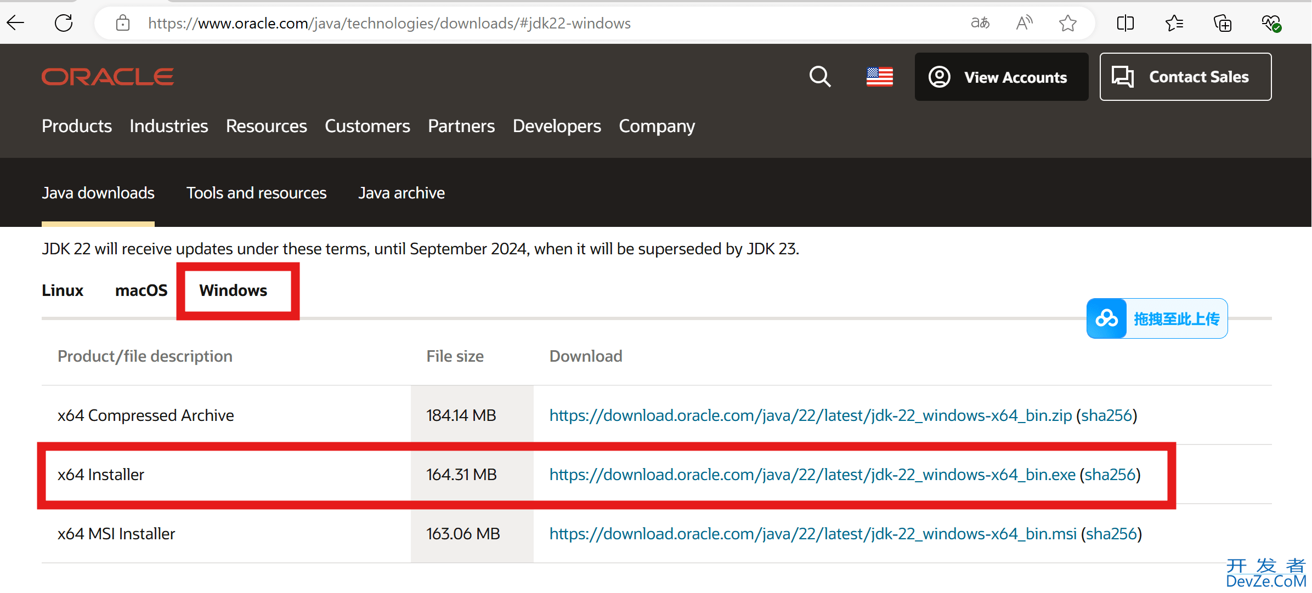
Task: Download the jdk-22 windows x64 msi link
Action: [813, 534]
